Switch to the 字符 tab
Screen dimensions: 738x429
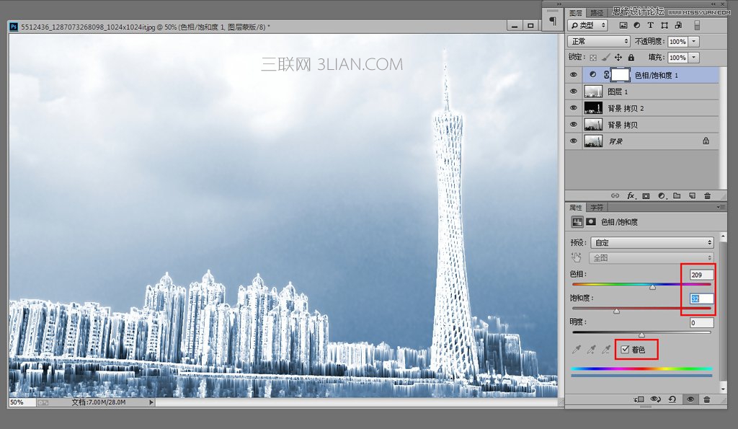(x=597, y=207)
